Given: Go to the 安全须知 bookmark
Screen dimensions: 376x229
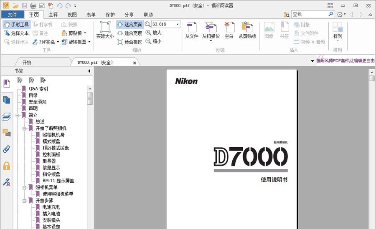Looking at the screenshot, I should tap(38, 102).
